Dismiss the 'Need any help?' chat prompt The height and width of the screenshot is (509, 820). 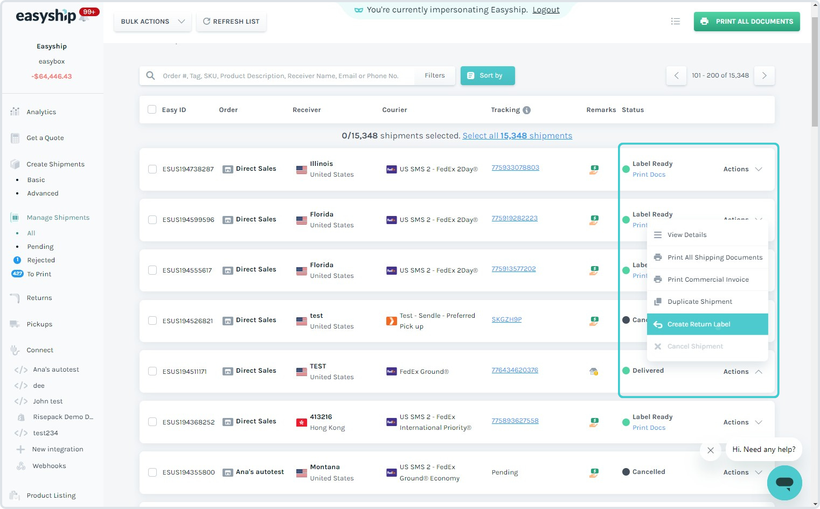[x=710, y=450]
